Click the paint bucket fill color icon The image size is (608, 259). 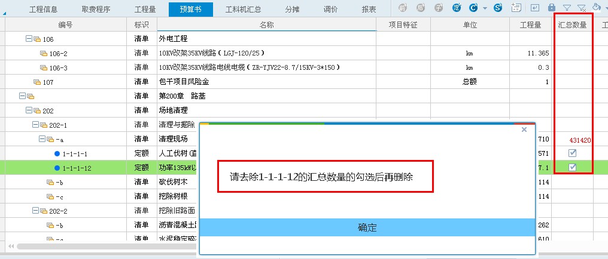tap(597, 7)
